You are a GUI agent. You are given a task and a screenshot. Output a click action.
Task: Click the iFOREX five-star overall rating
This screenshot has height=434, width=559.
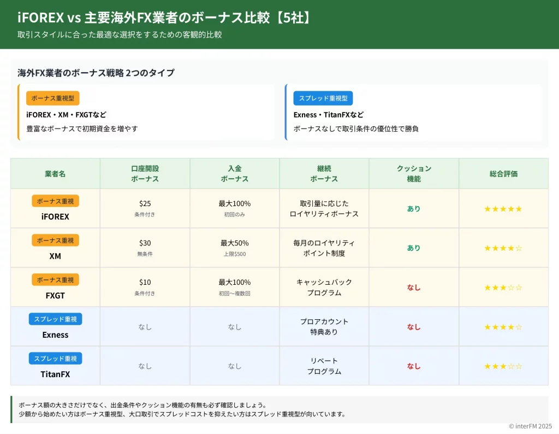pyautogui.click(x=503, y=209)
